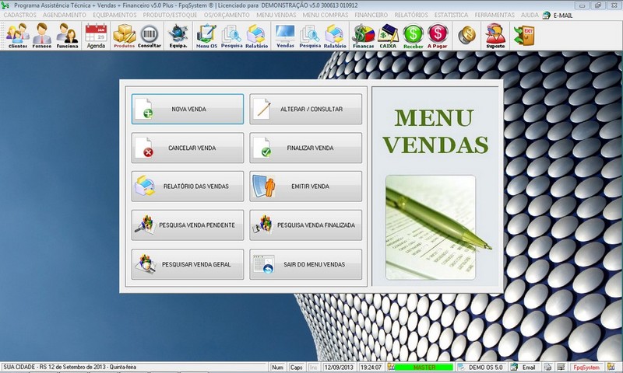Click the FINALIZAR VENDA button
The height and width of the screenshot is (373, 623).
coord(305,148)
